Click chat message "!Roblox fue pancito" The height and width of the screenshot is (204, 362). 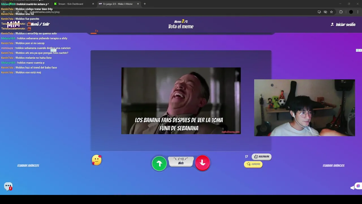click(x=27, y=19)
